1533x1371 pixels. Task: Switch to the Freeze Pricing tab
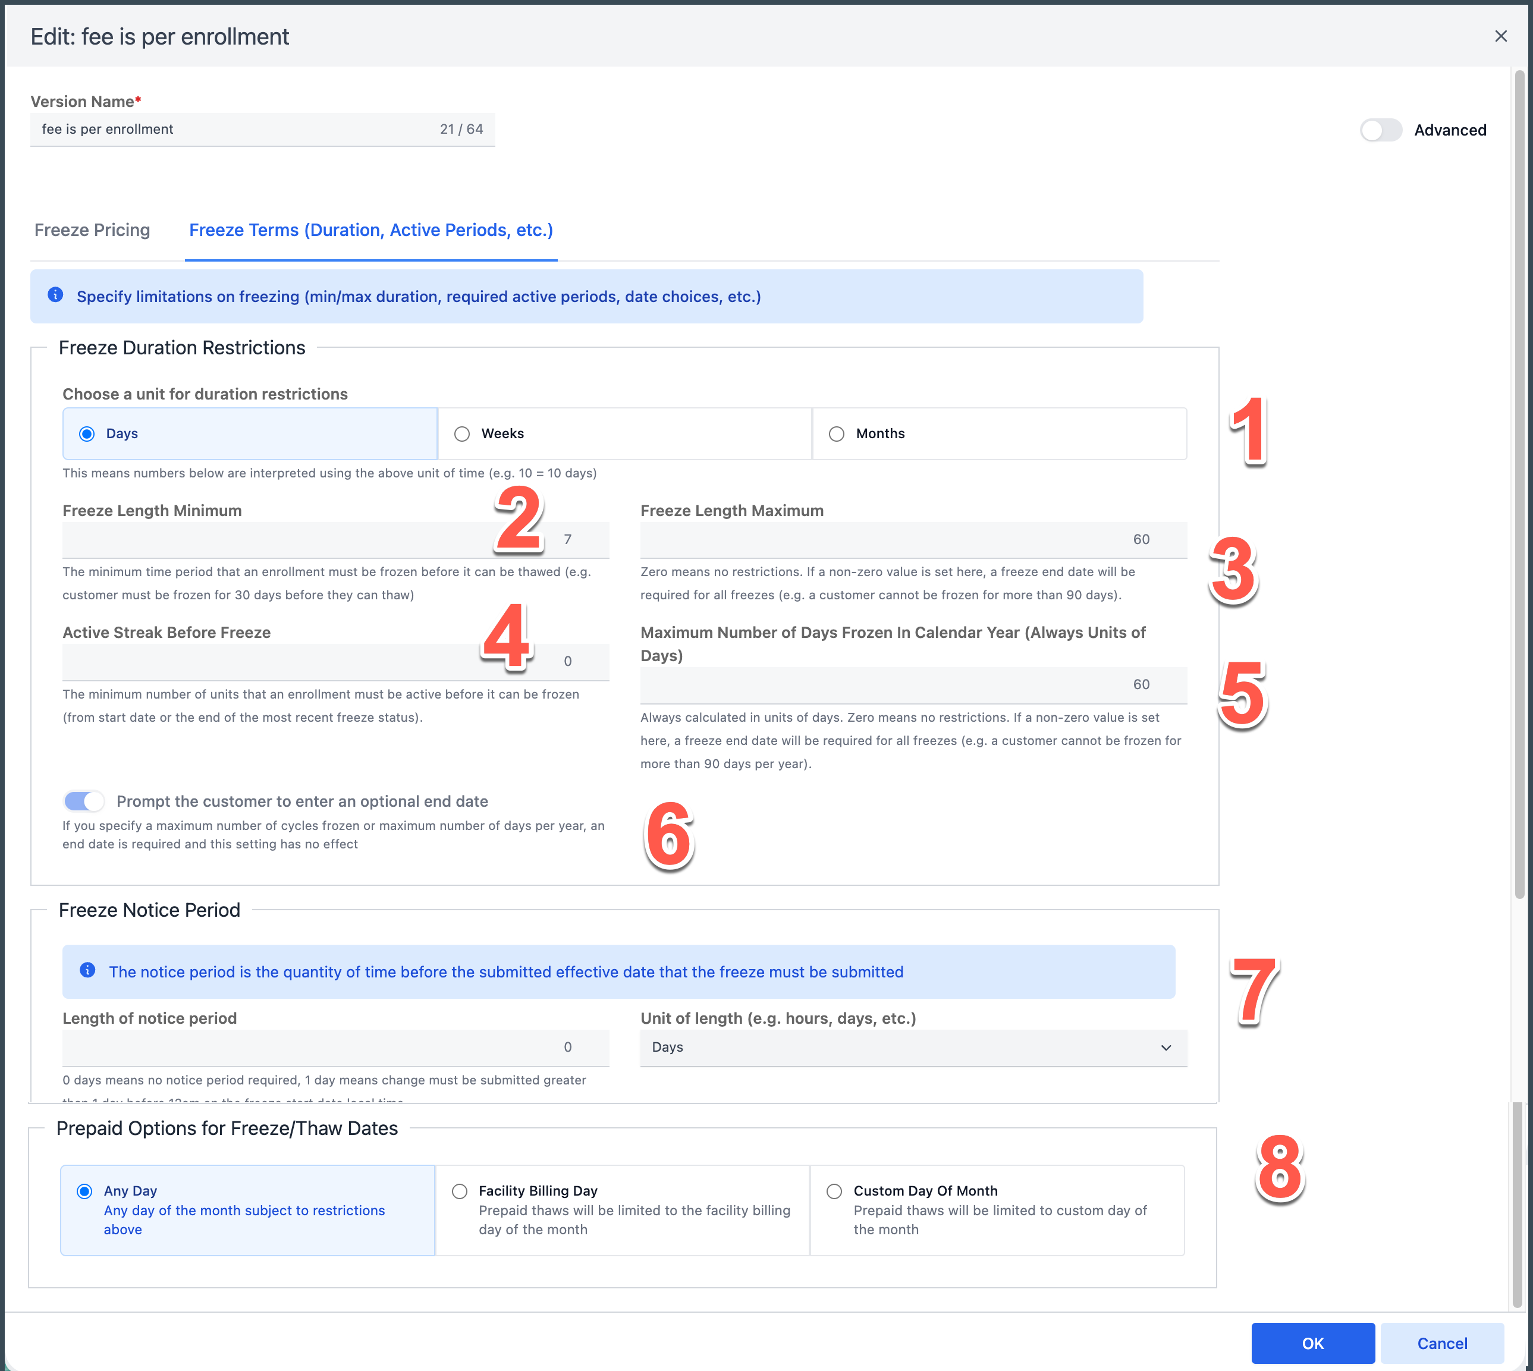92,229
